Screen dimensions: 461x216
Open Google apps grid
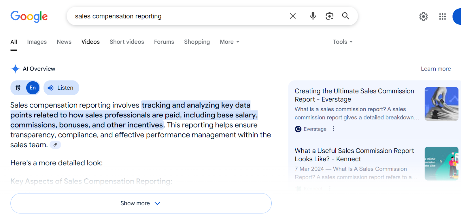tap(443, 16)
